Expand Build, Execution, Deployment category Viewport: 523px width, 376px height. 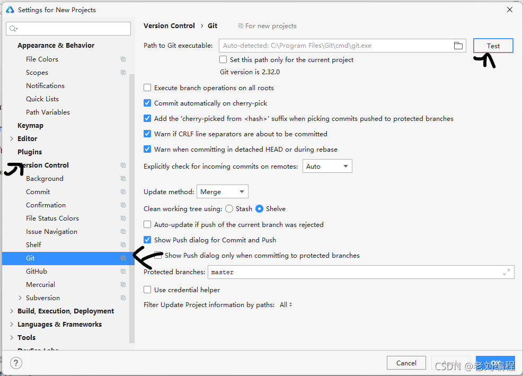tap(12, 311)
